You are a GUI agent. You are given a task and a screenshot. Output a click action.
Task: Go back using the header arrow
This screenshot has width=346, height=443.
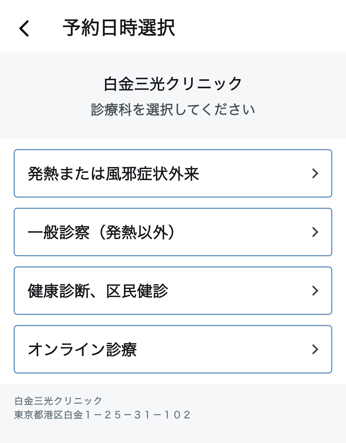point(24,28)
